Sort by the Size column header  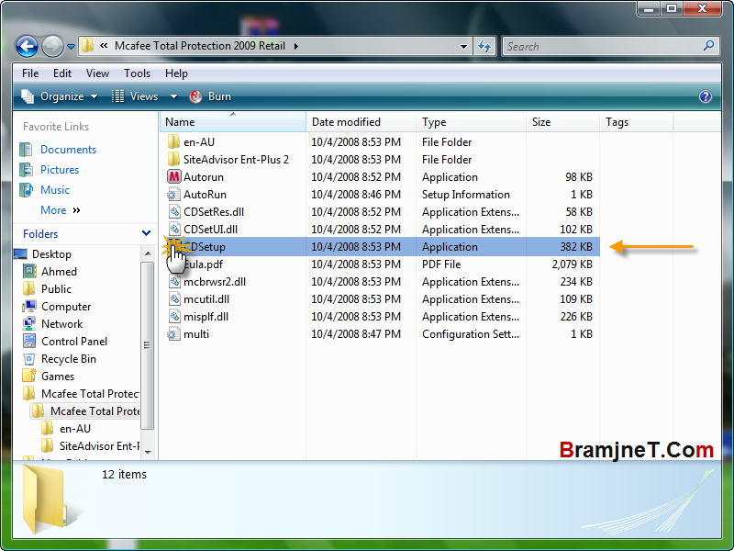click(562, 122)
